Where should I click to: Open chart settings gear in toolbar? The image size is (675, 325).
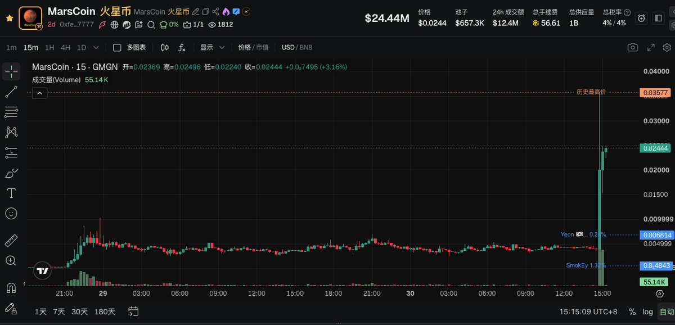[x=666, y=47]
